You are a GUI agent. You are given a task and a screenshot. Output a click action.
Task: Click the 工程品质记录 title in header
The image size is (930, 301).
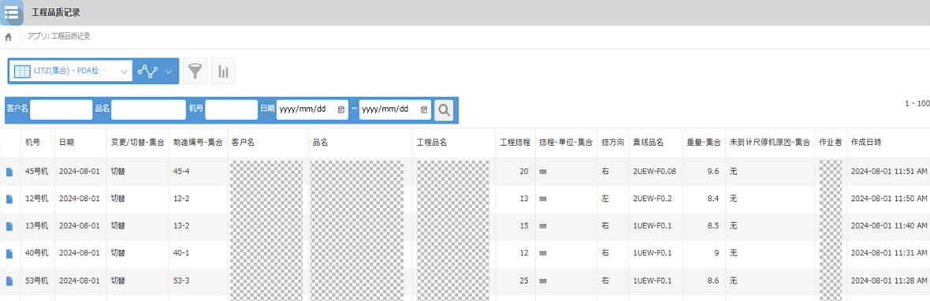tap(56, 12)
